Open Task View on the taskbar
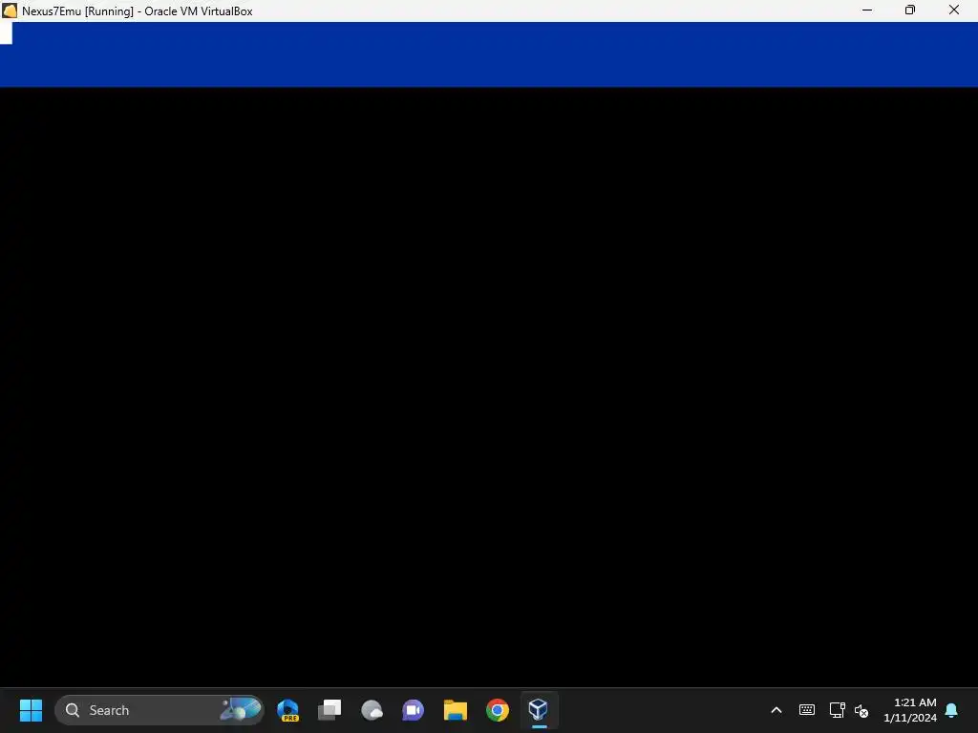 330,710
